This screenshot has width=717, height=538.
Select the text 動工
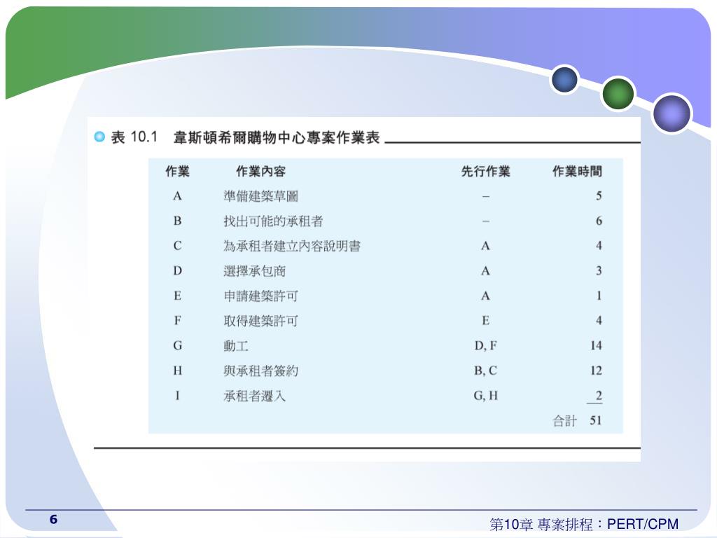click(236, 346)
